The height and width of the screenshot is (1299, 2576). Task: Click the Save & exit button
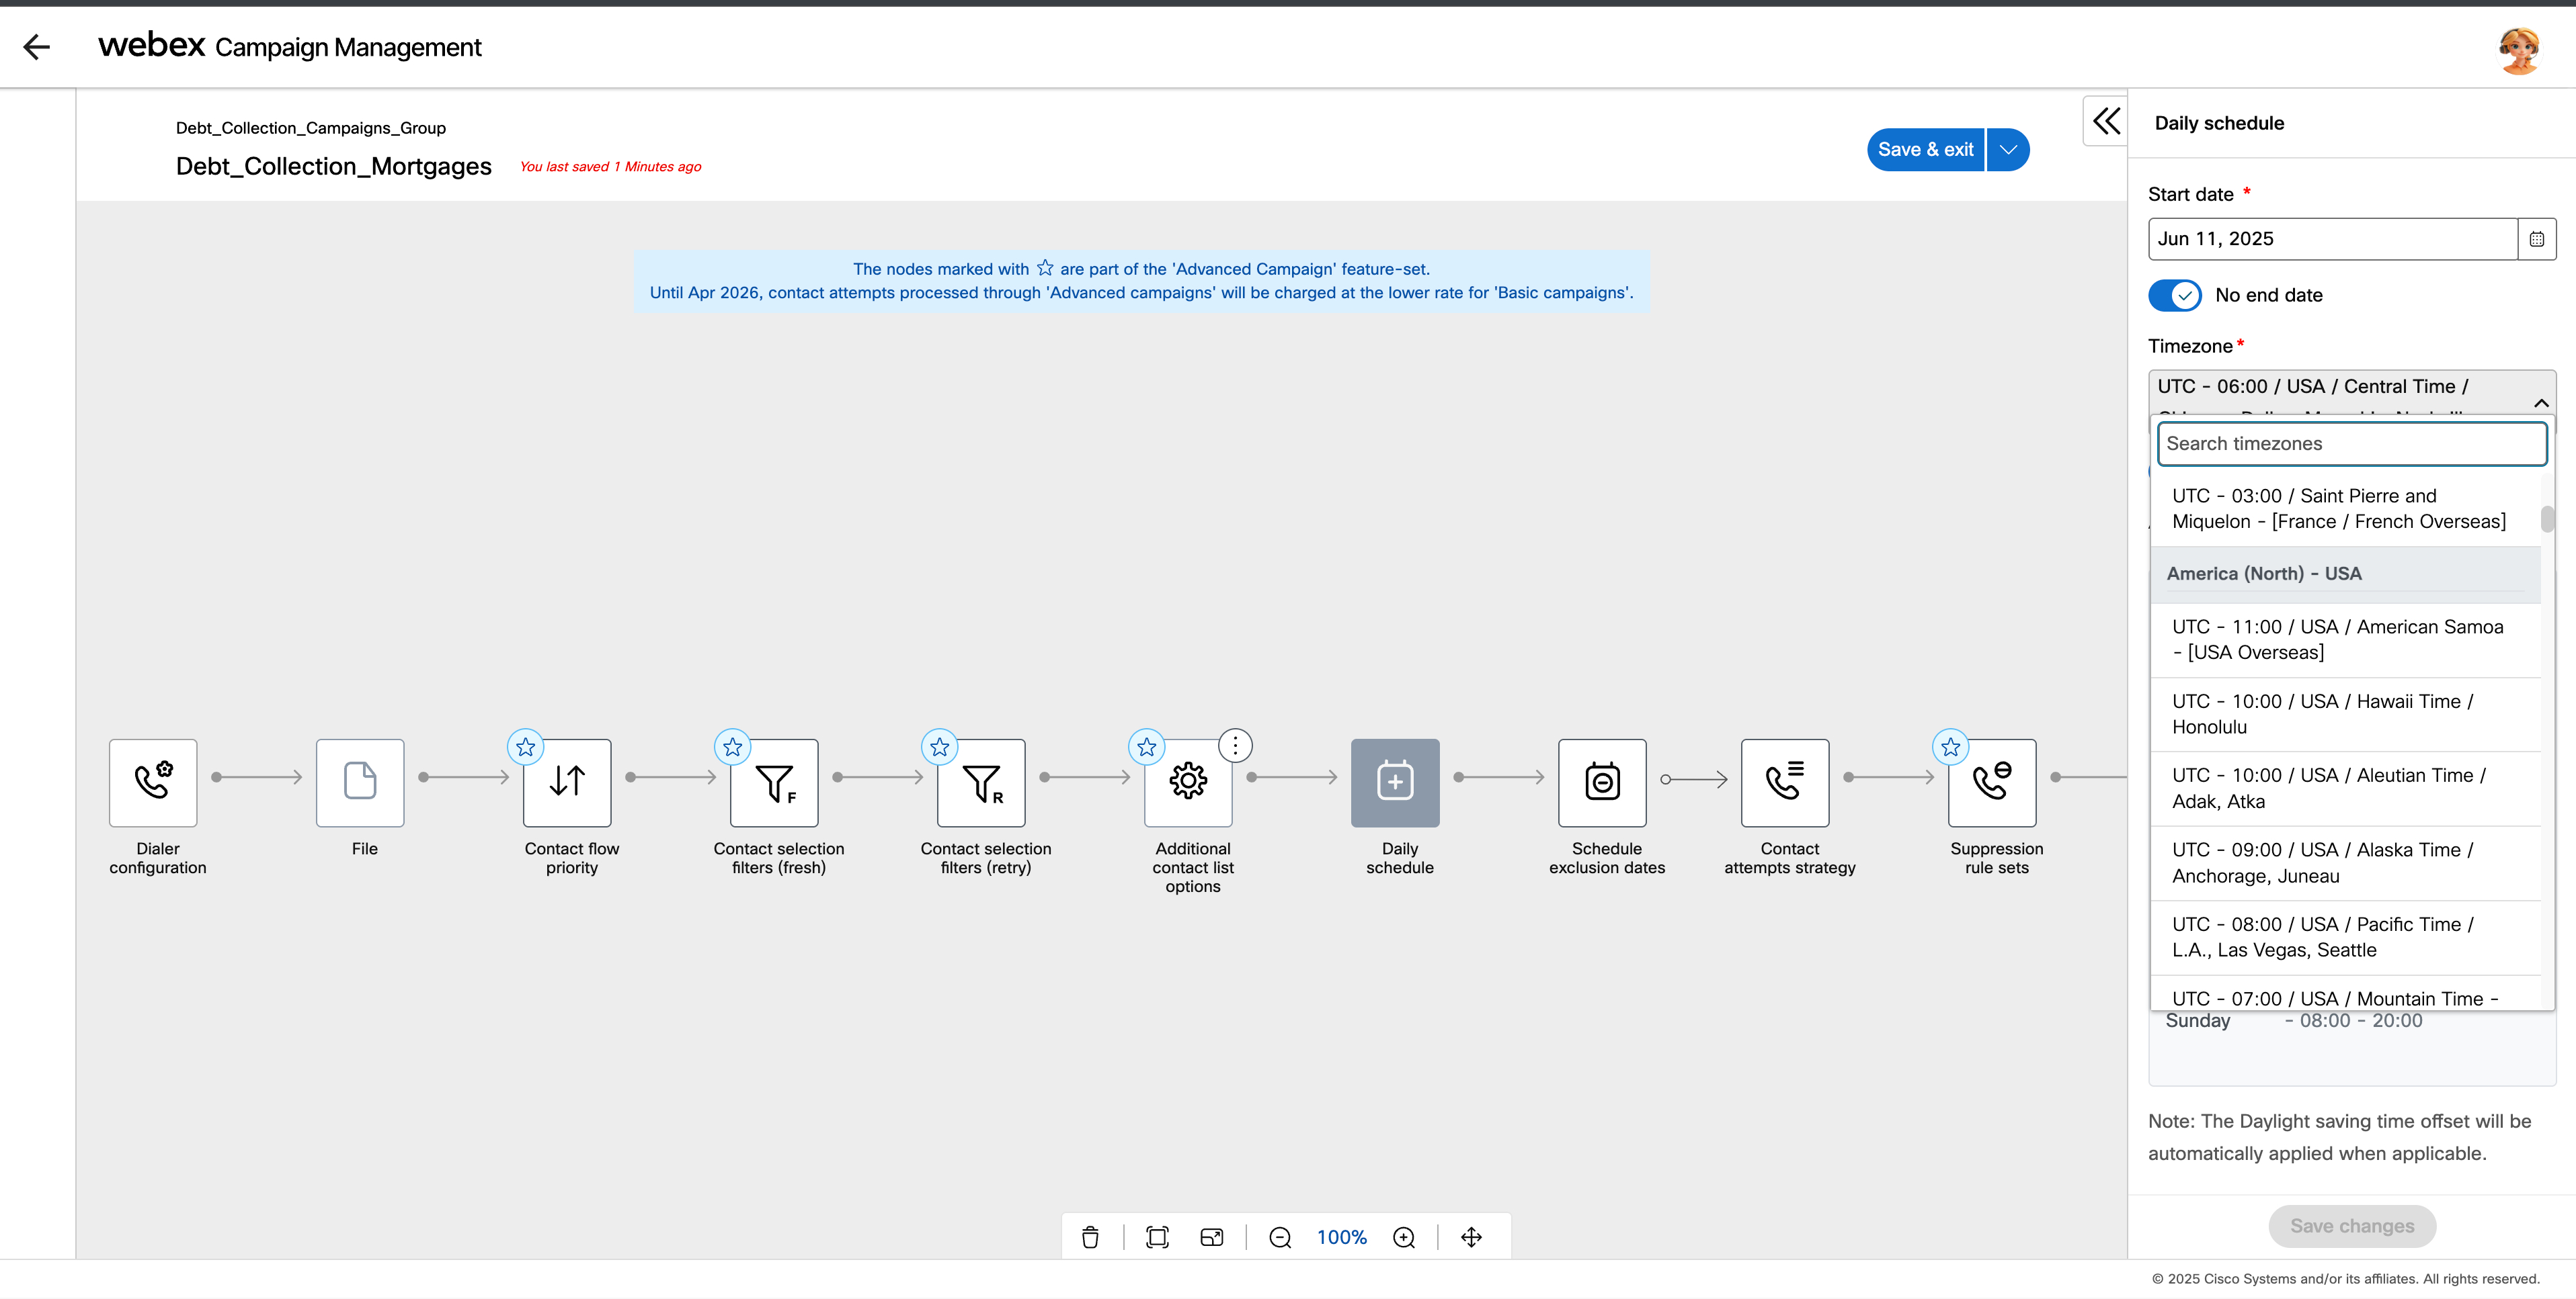(1925, 150)
